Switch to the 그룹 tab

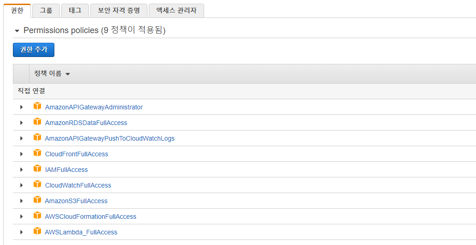click(x=46, y=11)
